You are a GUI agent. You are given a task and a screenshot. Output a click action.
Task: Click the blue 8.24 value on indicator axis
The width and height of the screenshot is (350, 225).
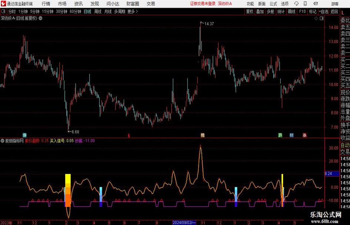(x=332, y=174)
